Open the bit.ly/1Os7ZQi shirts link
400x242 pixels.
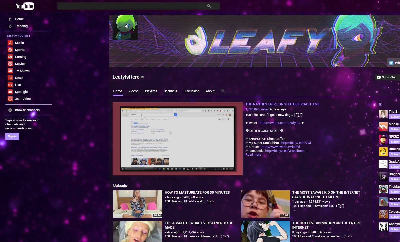(x=296, y=143)
